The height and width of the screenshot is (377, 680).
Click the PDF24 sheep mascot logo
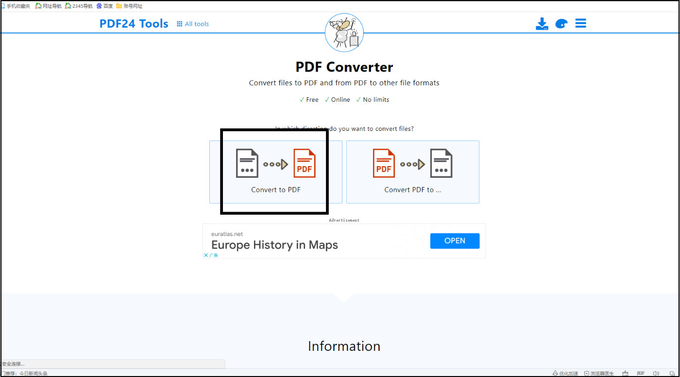pyautogui.click(x=344, y=32)
